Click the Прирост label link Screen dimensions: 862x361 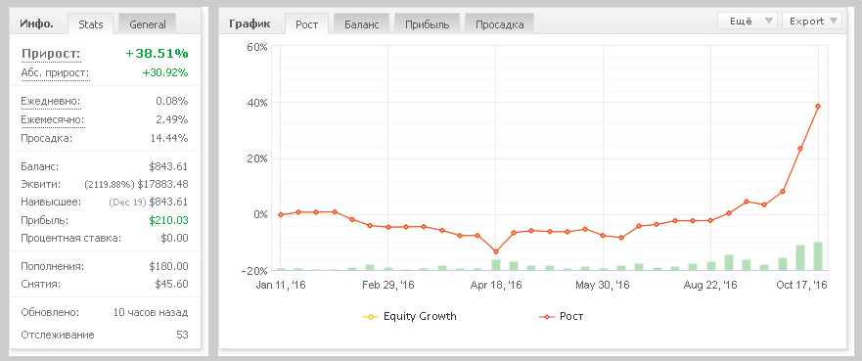(51, 54)
